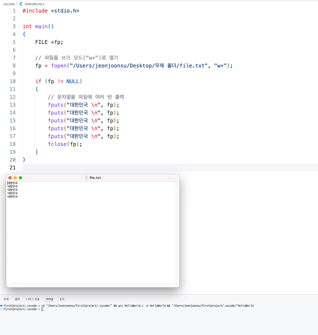
Task: Click the 'int' keyword on line 3
Action: 27,26
